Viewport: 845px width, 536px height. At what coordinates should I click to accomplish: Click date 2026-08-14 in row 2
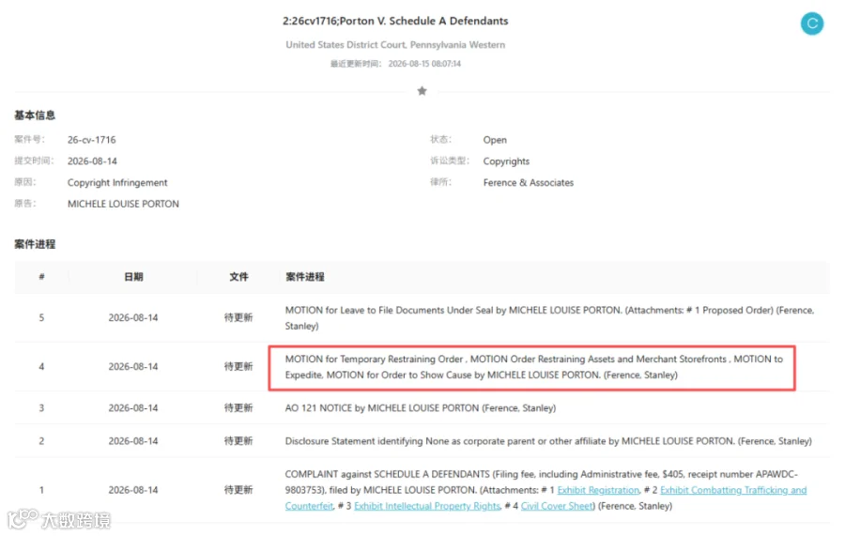133,441
